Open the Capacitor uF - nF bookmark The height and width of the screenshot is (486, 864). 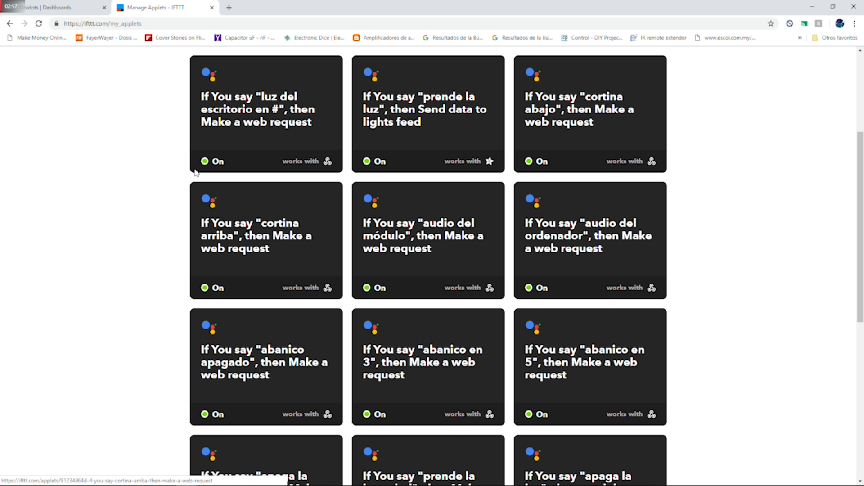[x=244, y=38]
